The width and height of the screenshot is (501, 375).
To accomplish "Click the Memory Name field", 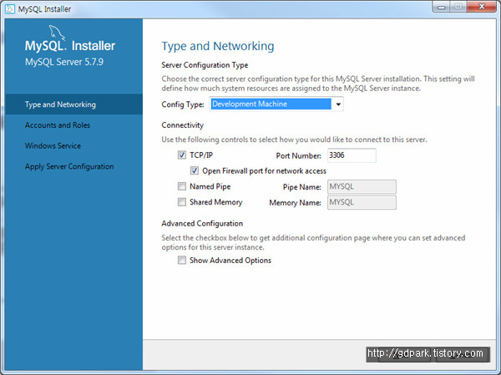I will (362, 202).
